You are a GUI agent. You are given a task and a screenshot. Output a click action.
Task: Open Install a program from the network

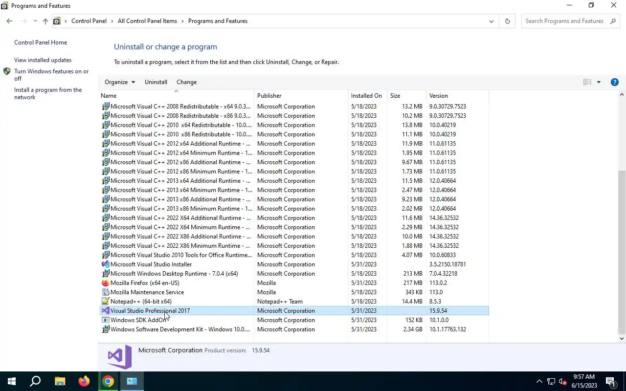click(x=48, y=93)
